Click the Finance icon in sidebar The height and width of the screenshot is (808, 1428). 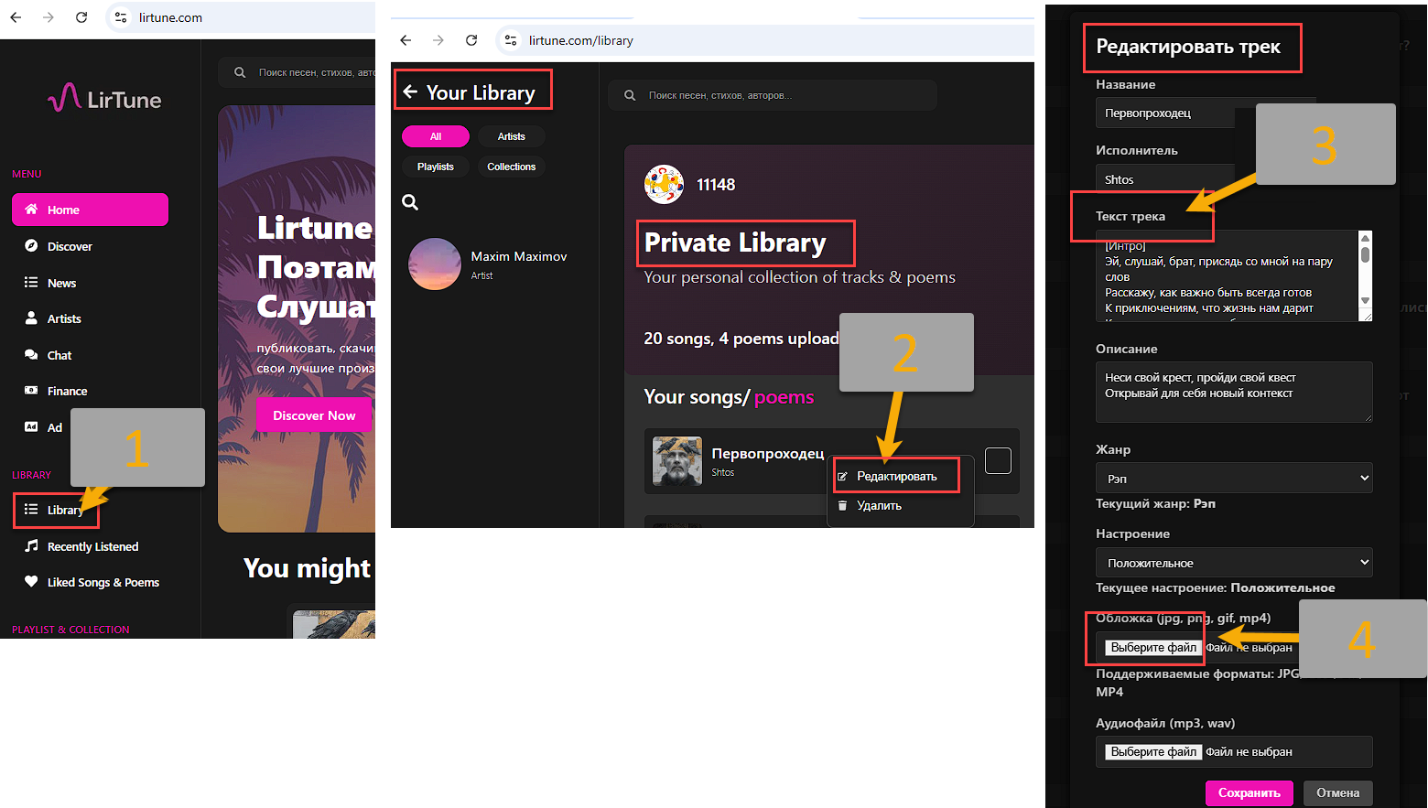31,391
